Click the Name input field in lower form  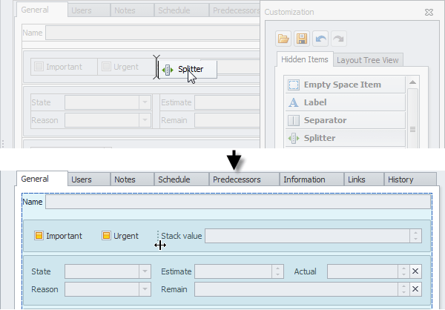tap(237, 201)
